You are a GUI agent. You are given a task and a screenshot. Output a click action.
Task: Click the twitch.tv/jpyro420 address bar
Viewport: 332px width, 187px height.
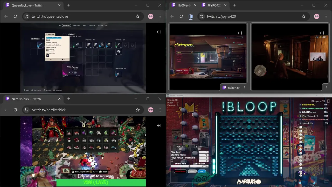pyautogui.click(x=253, y=16)
